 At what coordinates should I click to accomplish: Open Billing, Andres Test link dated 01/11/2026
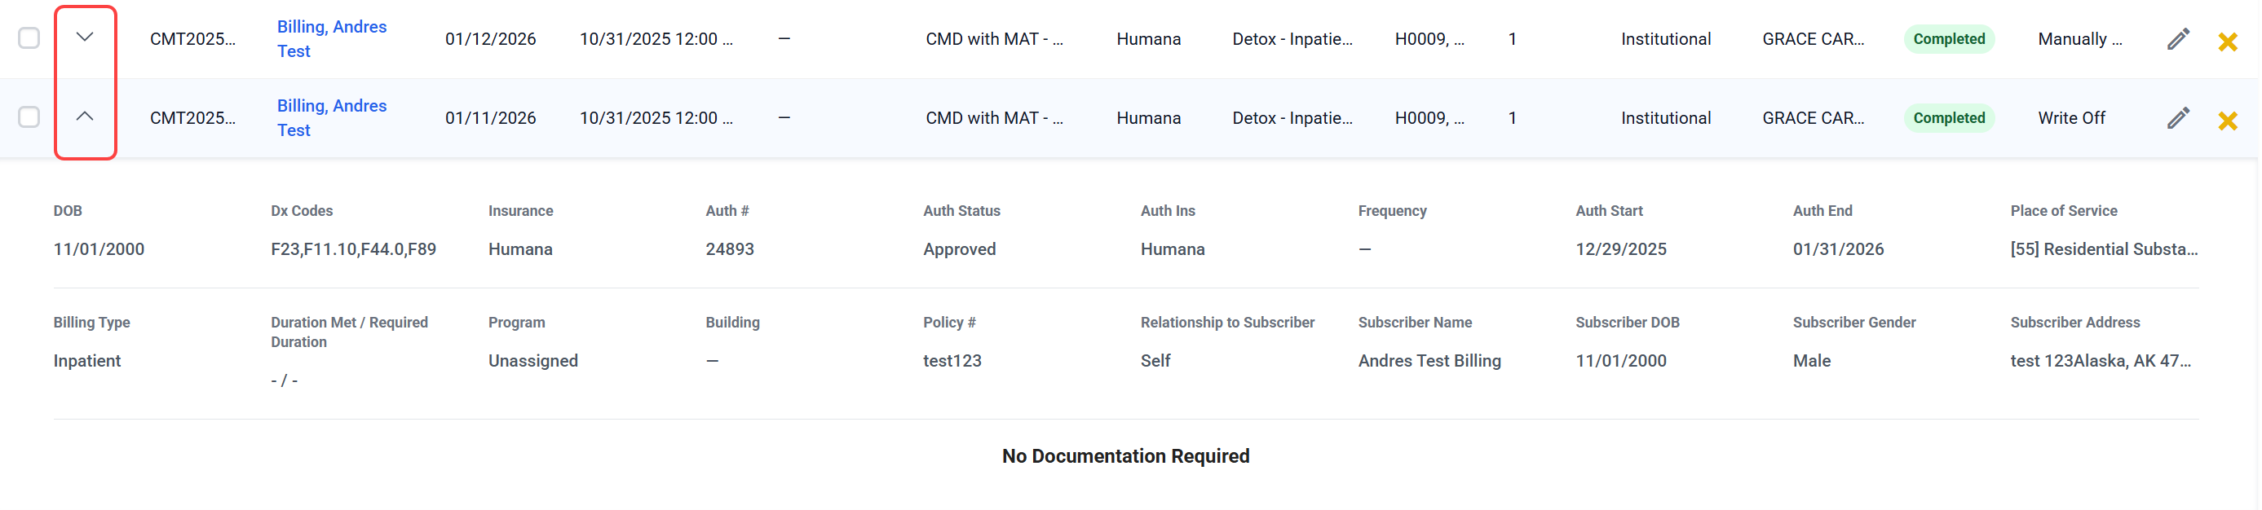[331, 117]
